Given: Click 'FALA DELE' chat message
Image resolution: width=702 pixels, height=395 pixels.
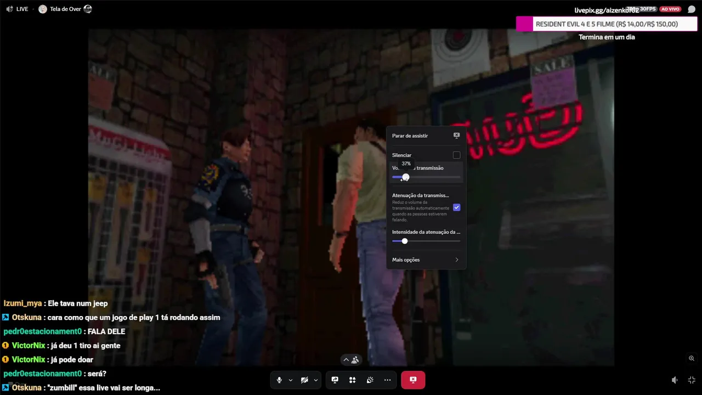Looking at the screenshot, I should tap(64, 331).
